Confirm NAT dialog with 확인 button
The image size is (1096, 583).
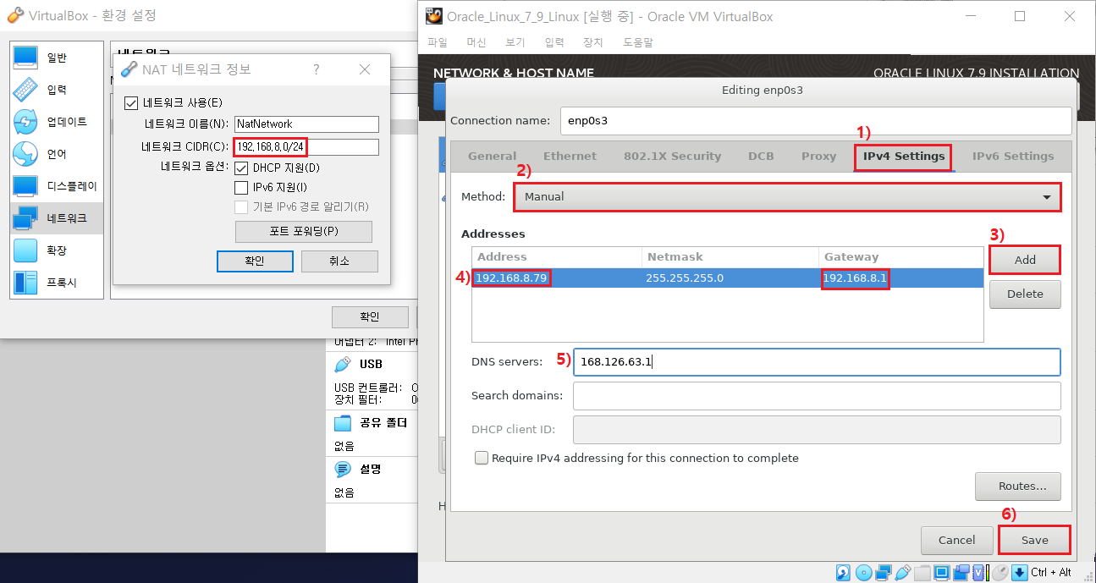pyautogui.click(x=255, y=261)
